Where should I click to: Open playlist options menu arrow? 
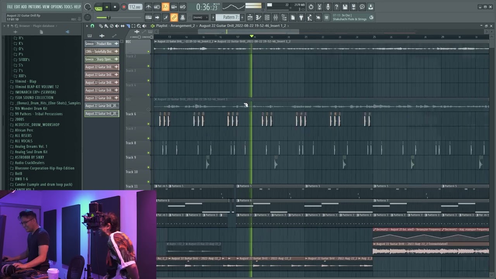click(87, 26)
